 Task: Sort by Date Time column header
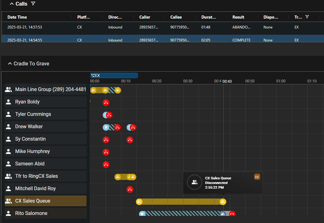pyautogui.click(x=17, y=17)
